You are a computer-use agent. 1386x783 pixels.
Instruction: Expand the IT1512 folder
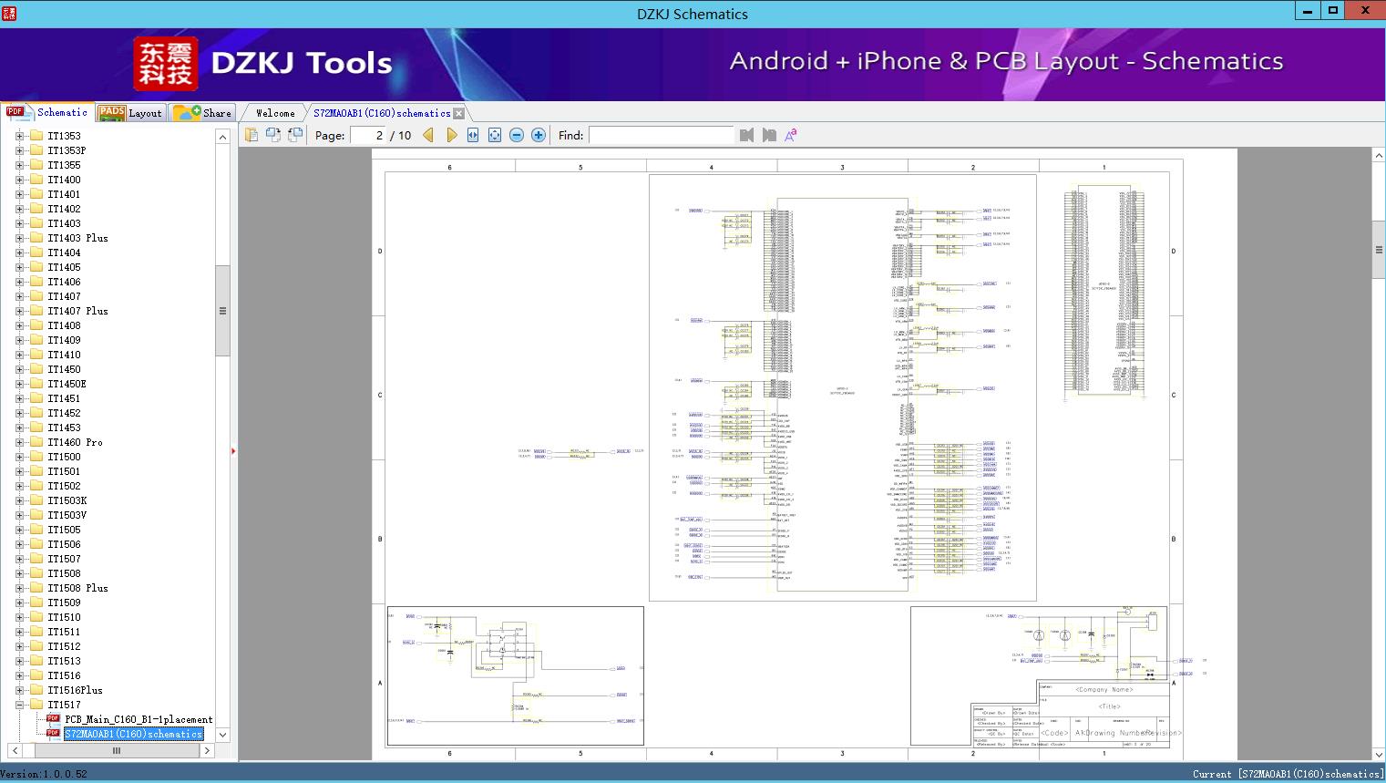pos(19,646)
